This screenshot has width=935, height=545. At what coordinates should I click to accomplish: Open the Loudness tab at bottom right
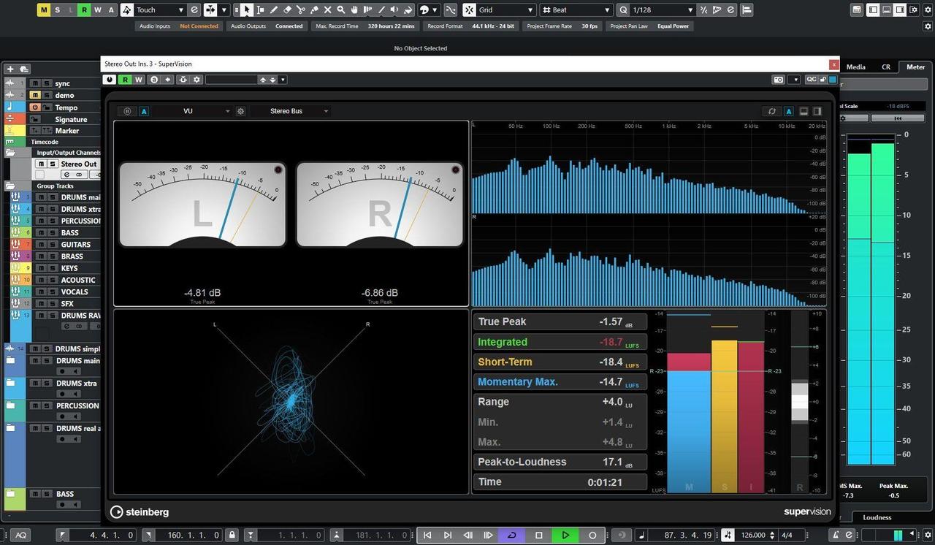(x=877, y=517)
